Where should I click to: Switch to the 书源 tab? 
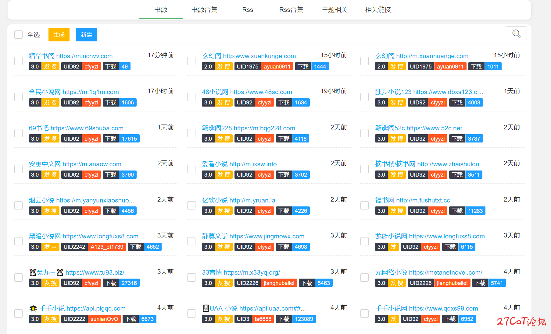161,10
